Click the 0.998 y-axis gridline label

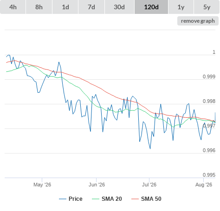point(209,101)
